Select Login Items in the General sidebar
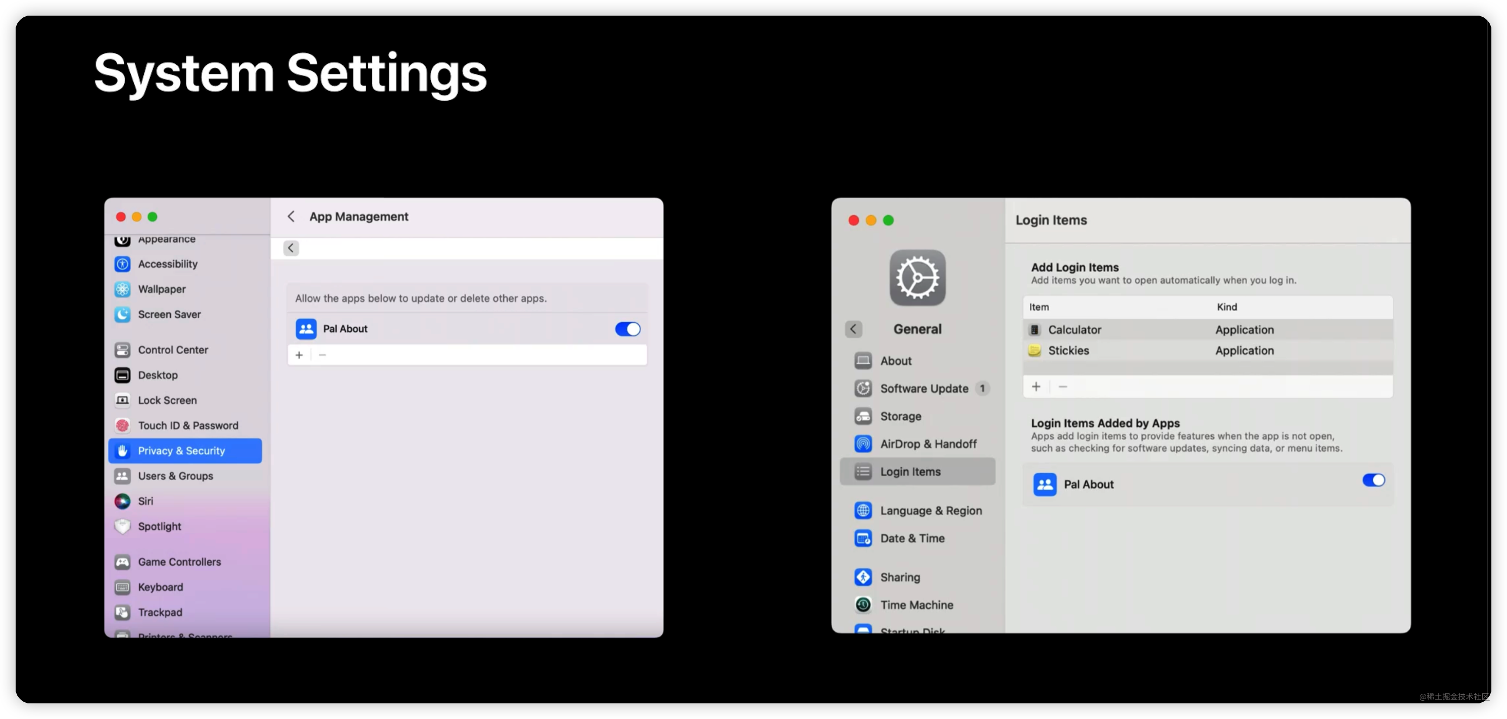Image resolution: width=1507 pixels, height=719 pixels. point(910,471)
